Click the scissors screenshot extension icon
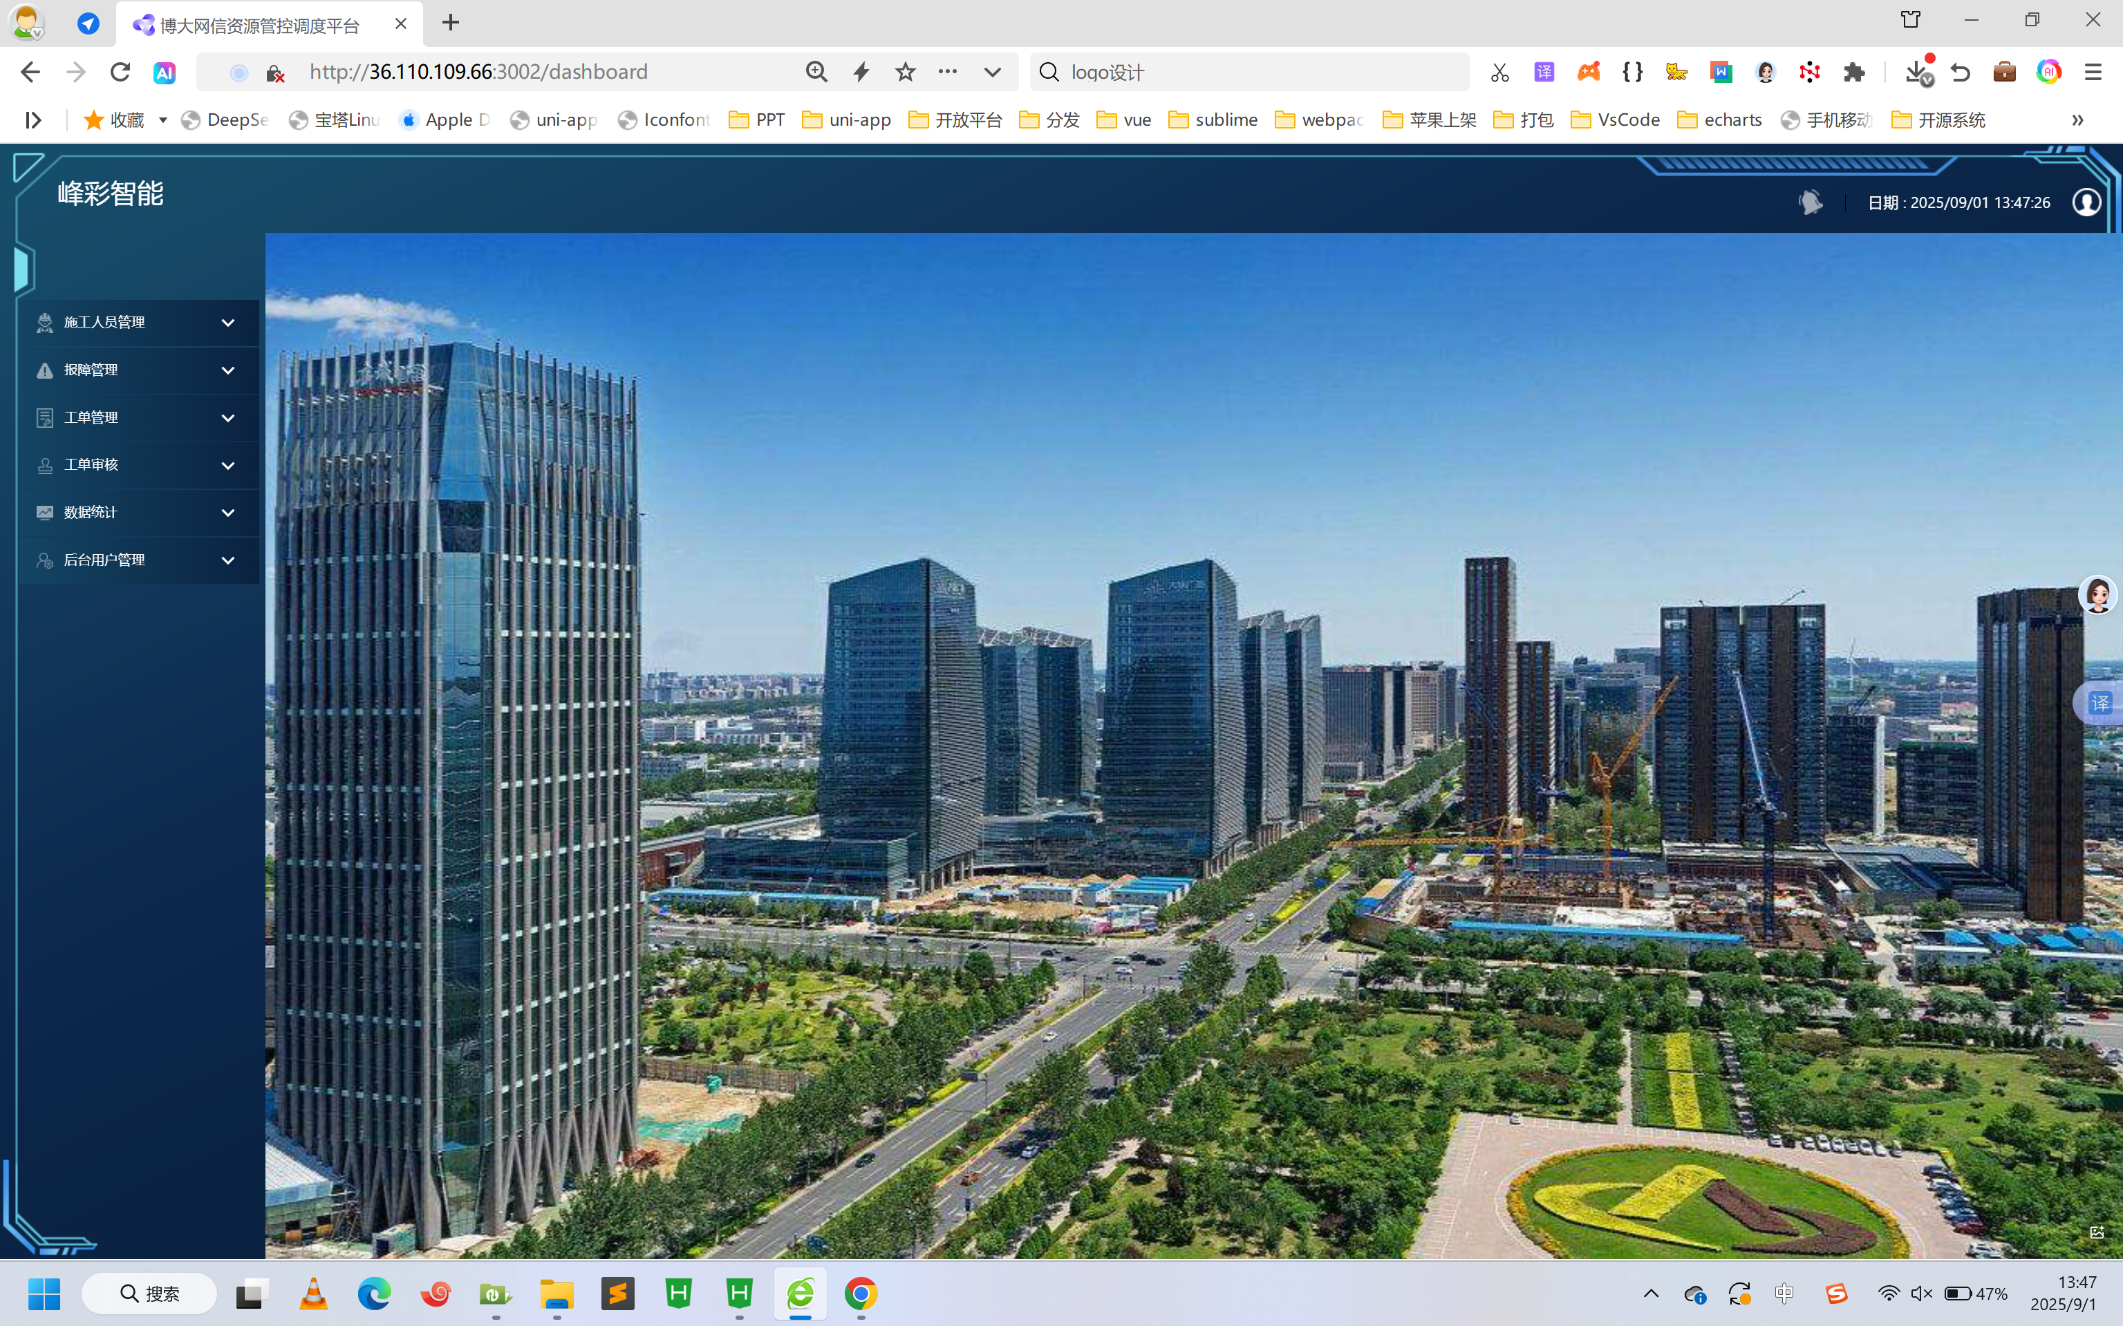 pyautogui.click(x=1499, y=72)
